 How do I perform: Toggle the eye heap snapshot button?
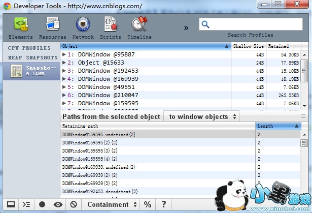(x=58, y=204)
